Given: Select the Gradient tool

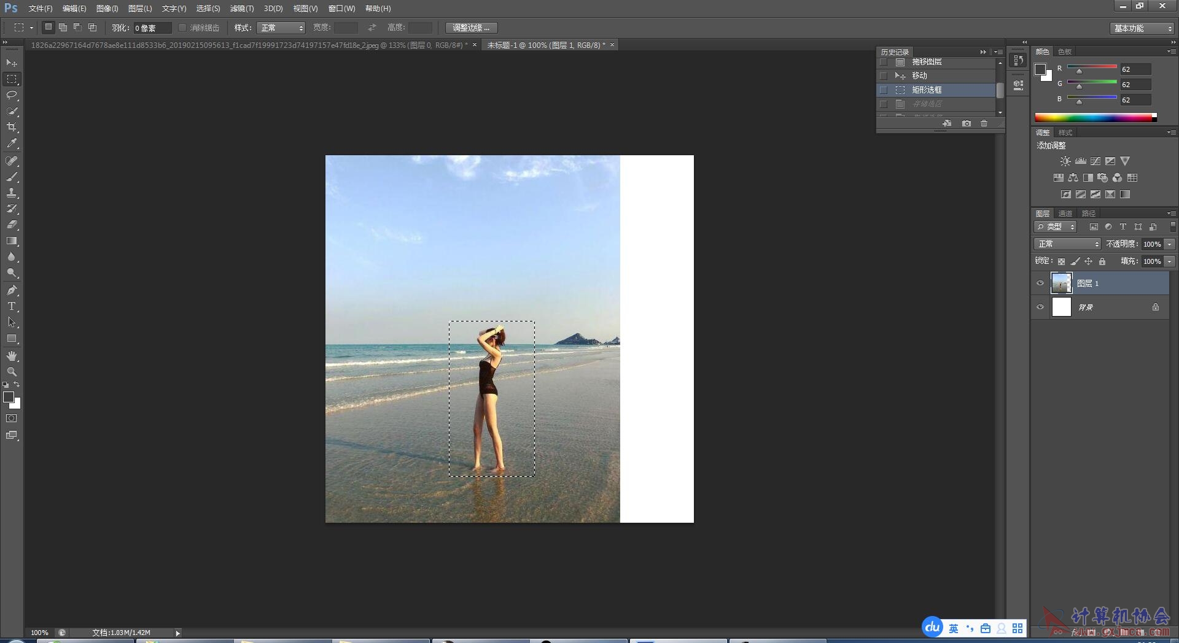Looking at the screenshot, I should (12, 241).
